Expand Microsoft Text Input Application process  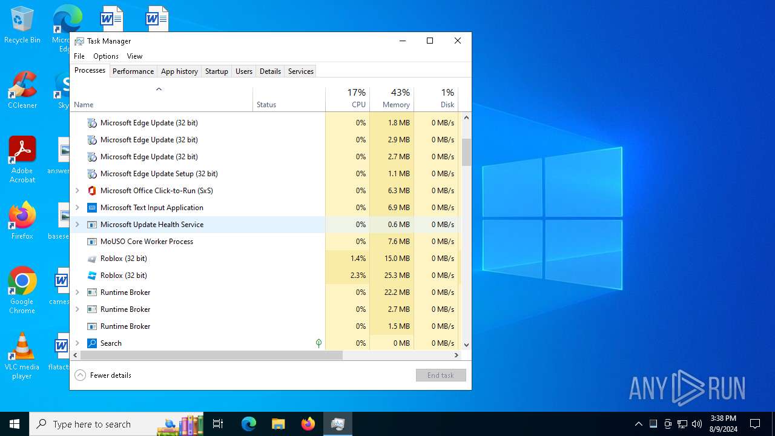(x=77, y=208)
